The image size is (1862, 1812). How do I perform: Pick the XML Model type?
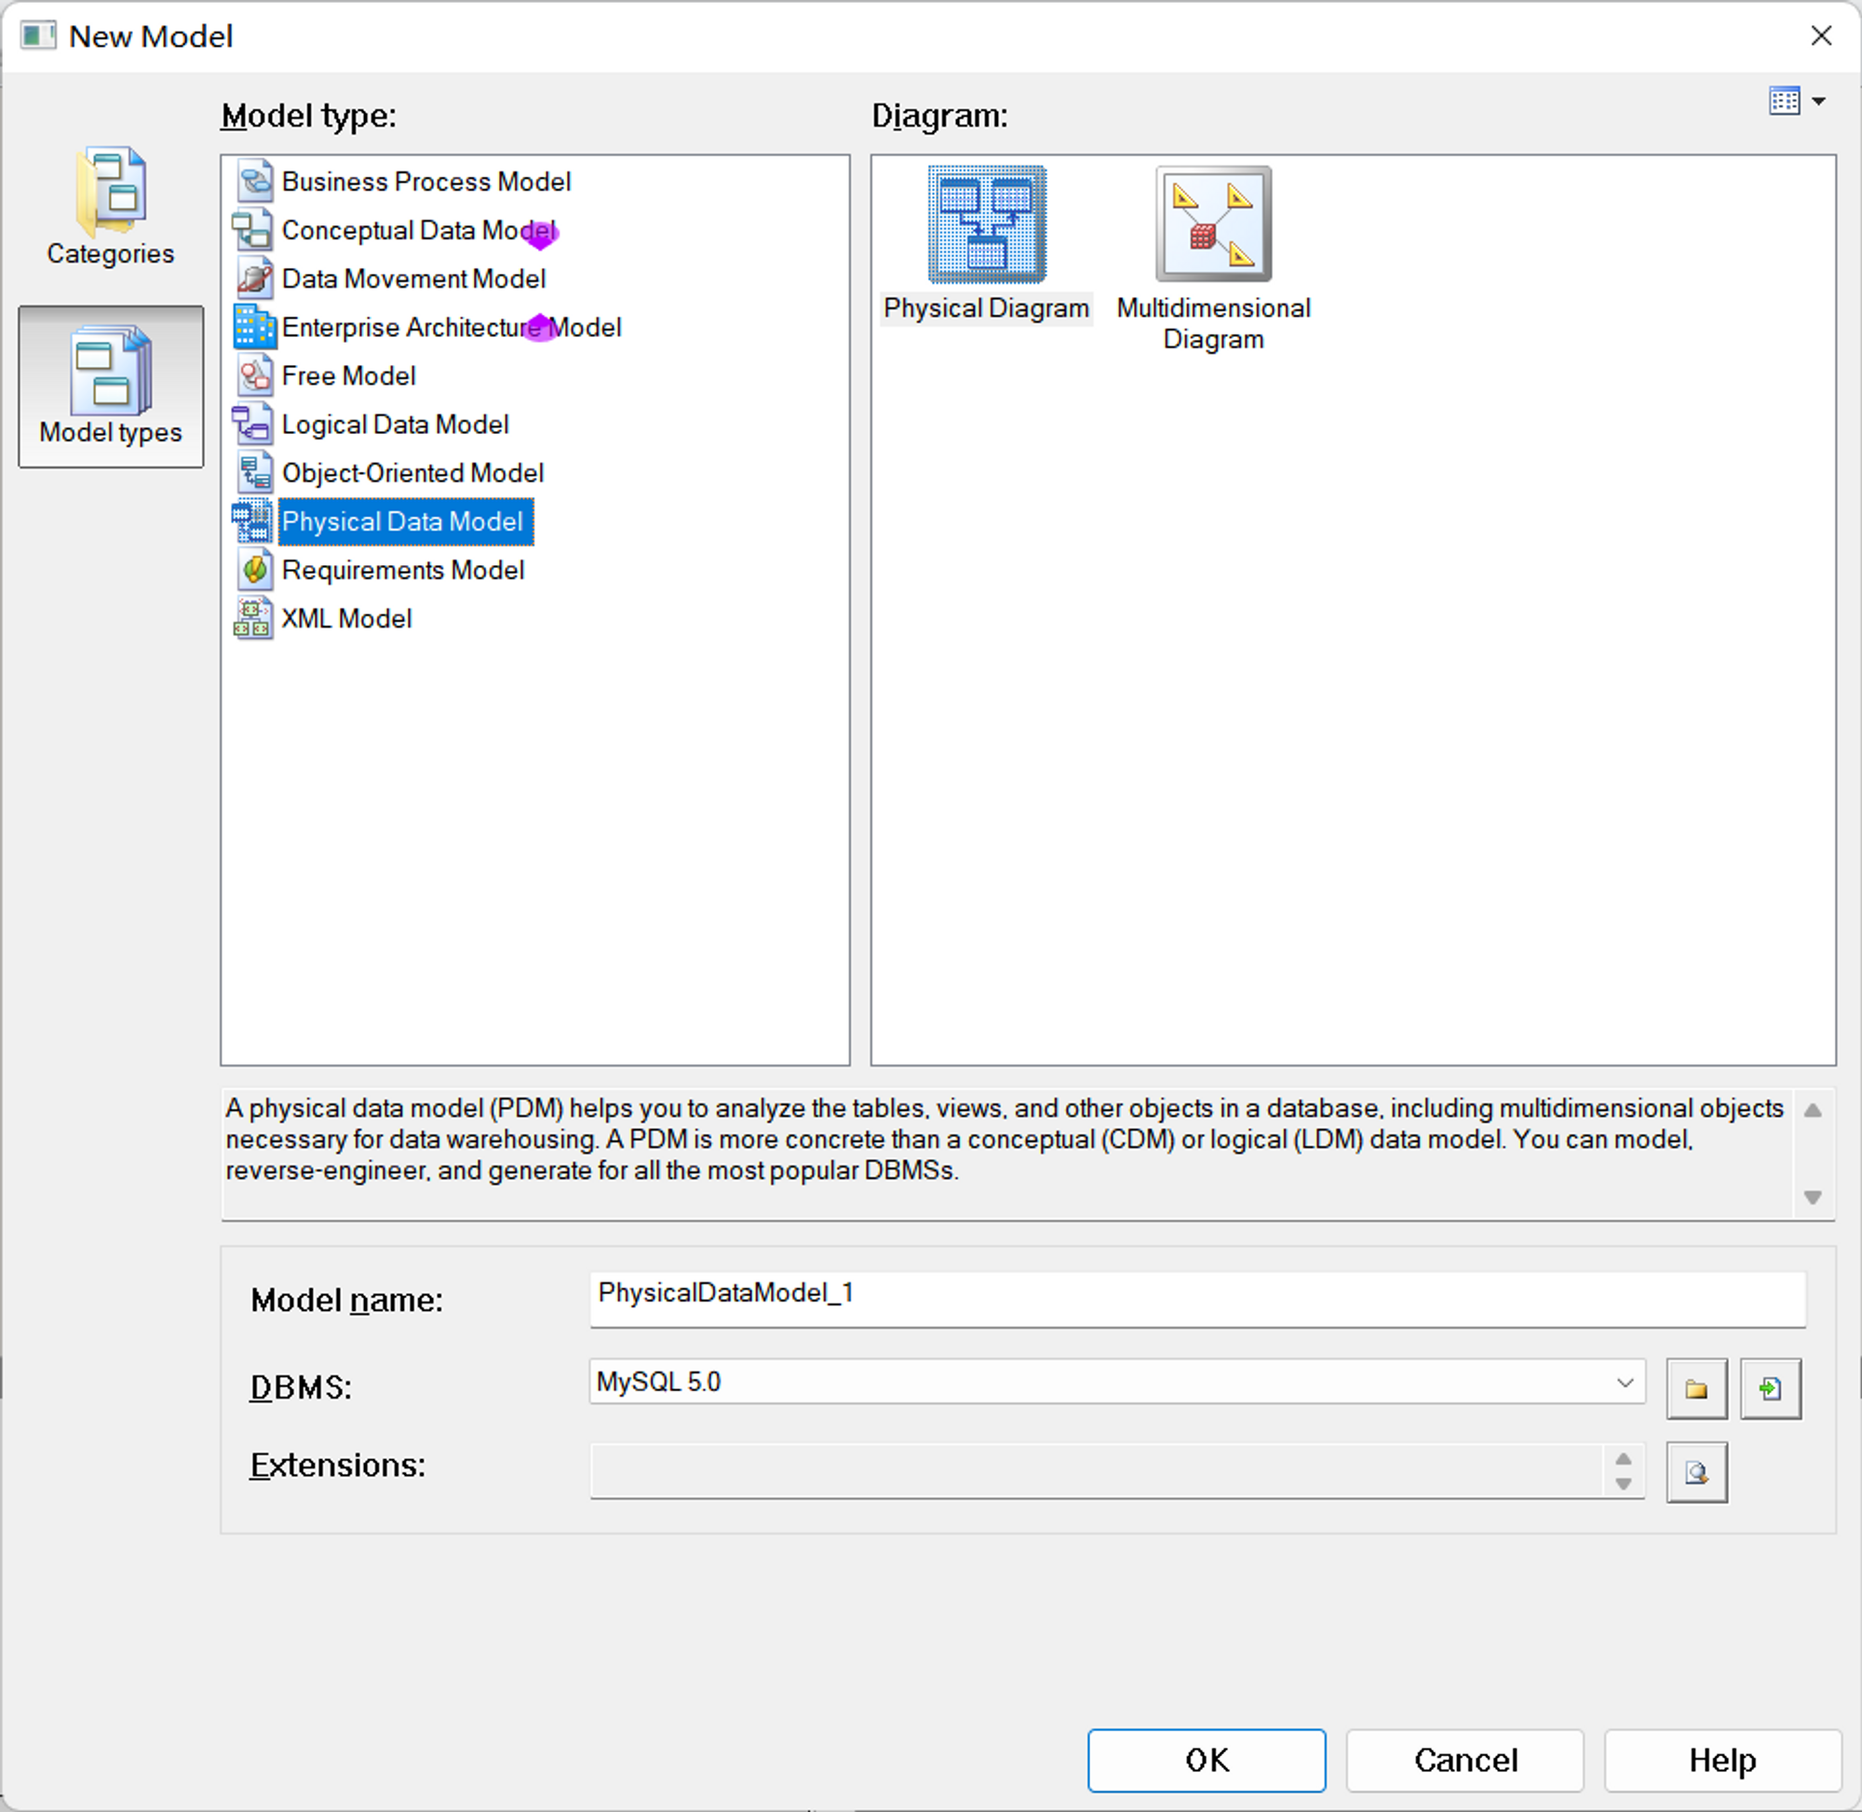click(346, 618)
